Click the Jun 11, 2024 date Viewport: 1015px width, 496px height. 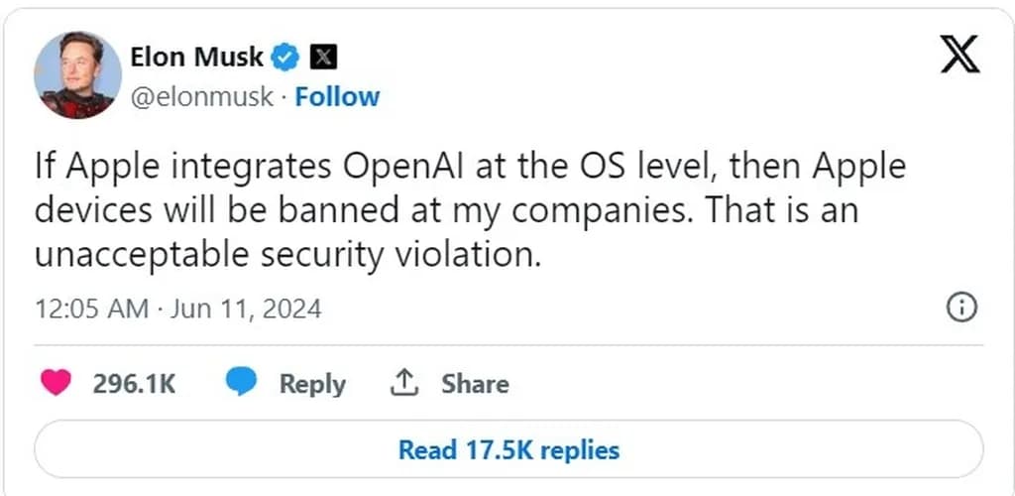pos(246,309)
